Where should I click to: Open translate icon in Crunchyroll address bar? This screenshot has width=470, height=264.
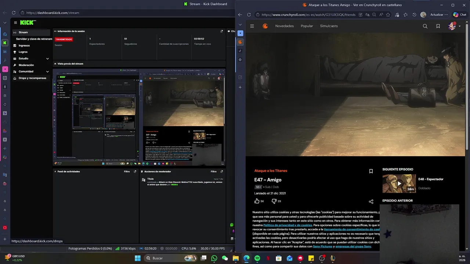point(367,15)
